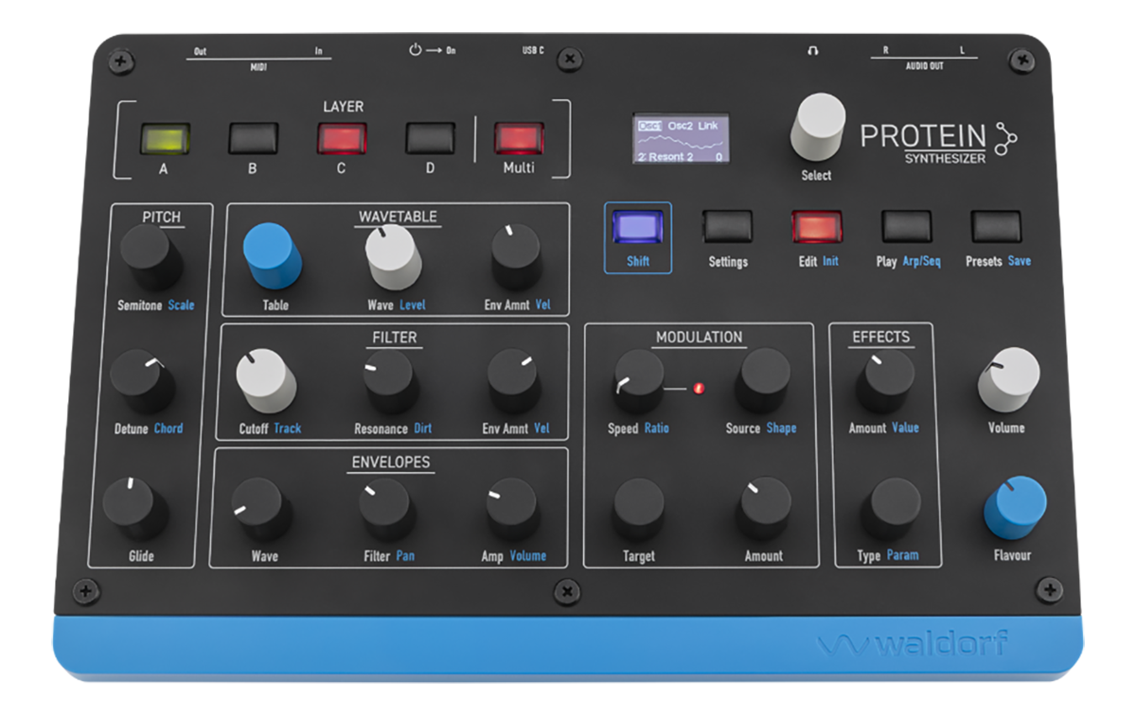Click the Source Shape knob

(765, 379)
